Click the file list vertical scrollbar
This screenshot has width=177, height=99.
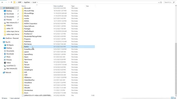176,69
